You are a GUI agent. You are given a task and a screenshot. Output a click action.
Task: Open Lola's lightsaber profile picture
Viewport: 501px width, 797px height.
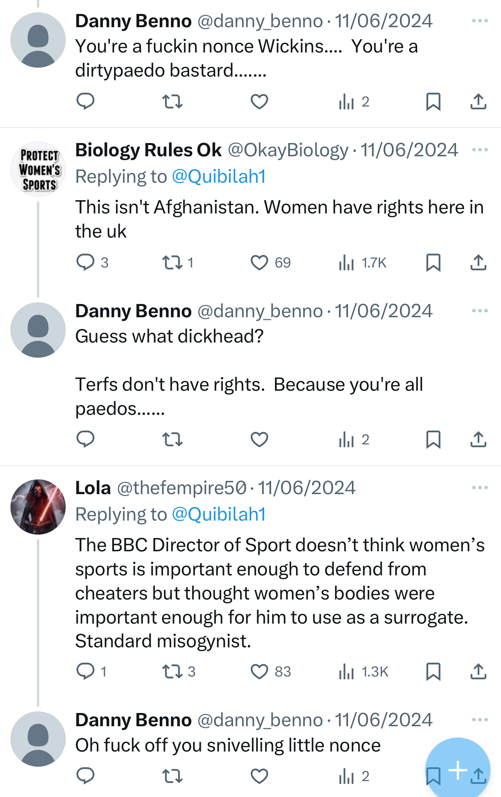coord(38,507)
